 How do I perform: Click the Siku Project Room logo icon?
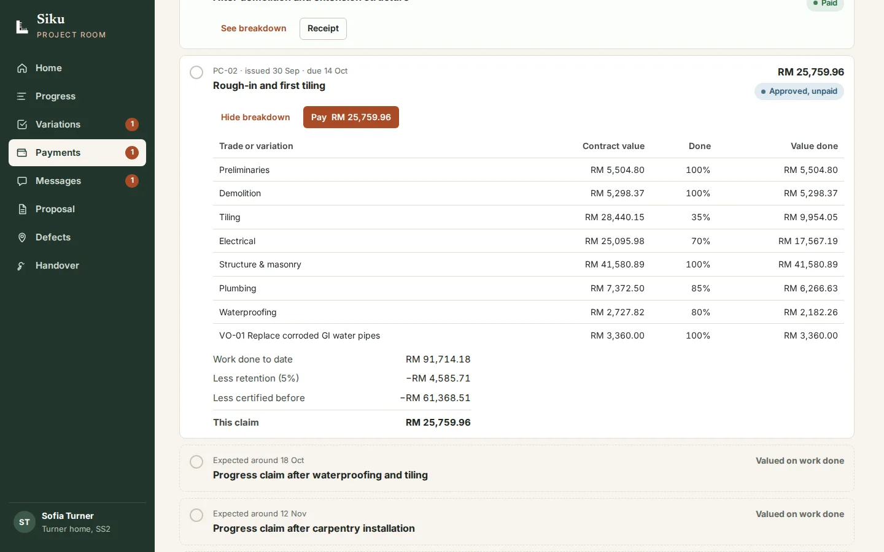pyautogui.click(x=22, y=26)
